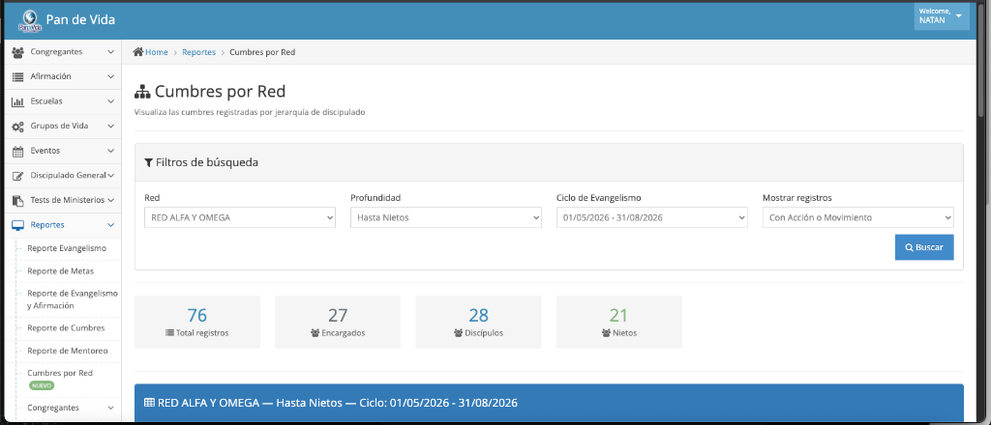Click the Grupos de Vida gears icon
This screenshot has height=425, width=991.
17,127
